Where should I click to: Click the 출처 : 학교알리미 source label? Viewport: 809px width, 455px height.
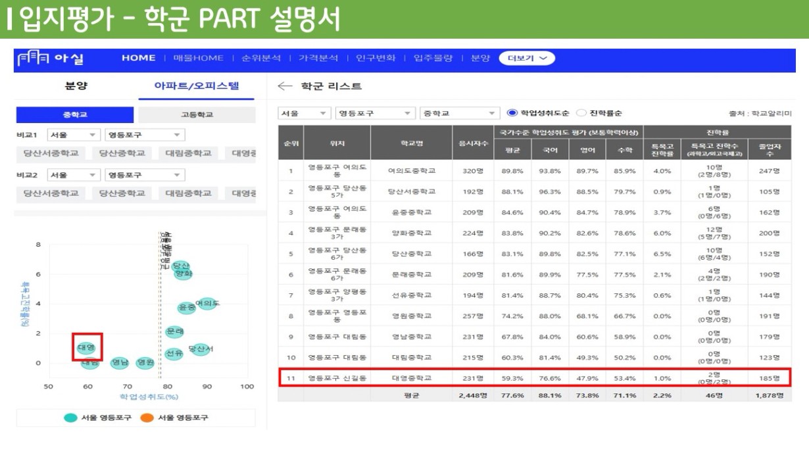(x=760, y=113)
